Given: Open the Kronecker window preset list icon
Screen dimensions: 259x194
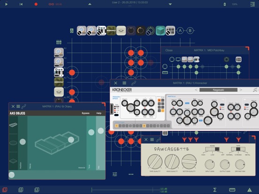Looking at the screenshot, I should click(124, 83).
